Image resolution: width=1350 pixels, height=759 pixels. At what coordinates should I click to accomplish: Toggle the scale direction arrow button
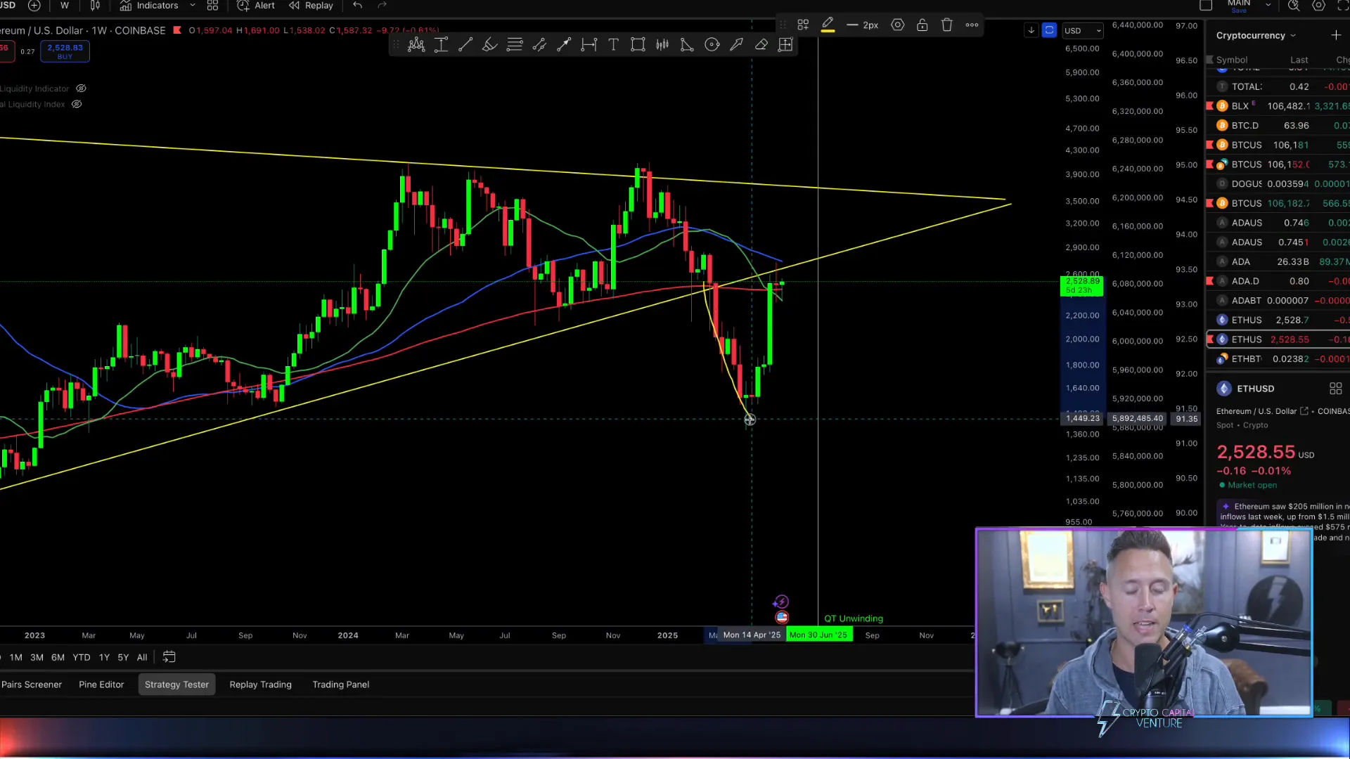tap(1031, 30)
